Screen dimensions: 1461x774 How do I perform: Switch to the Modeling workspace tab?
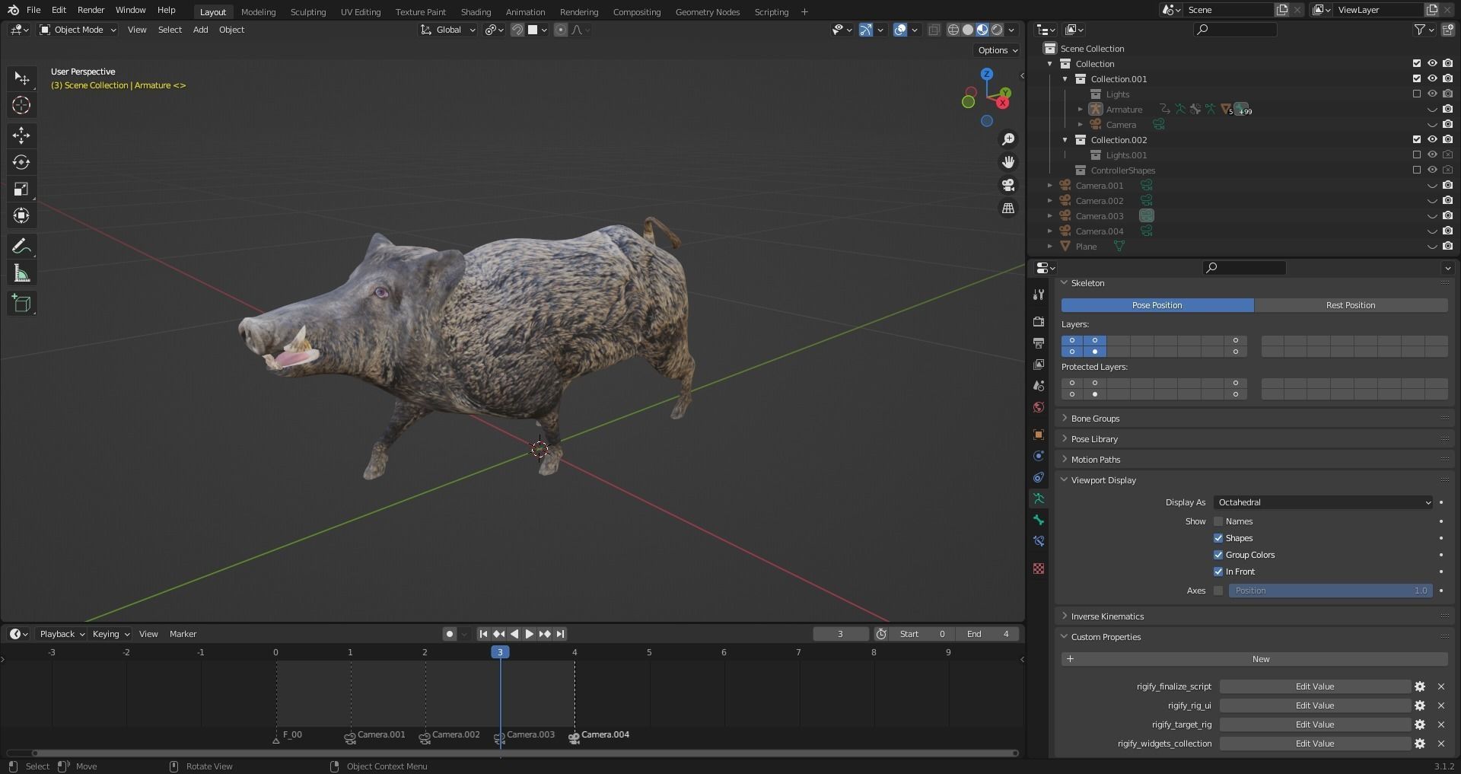pos(258,11)
